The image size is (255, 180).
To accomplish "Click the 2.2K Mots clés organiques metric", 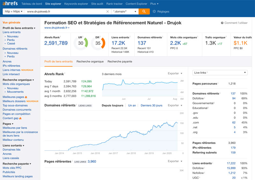I will [x=176, y=43].
